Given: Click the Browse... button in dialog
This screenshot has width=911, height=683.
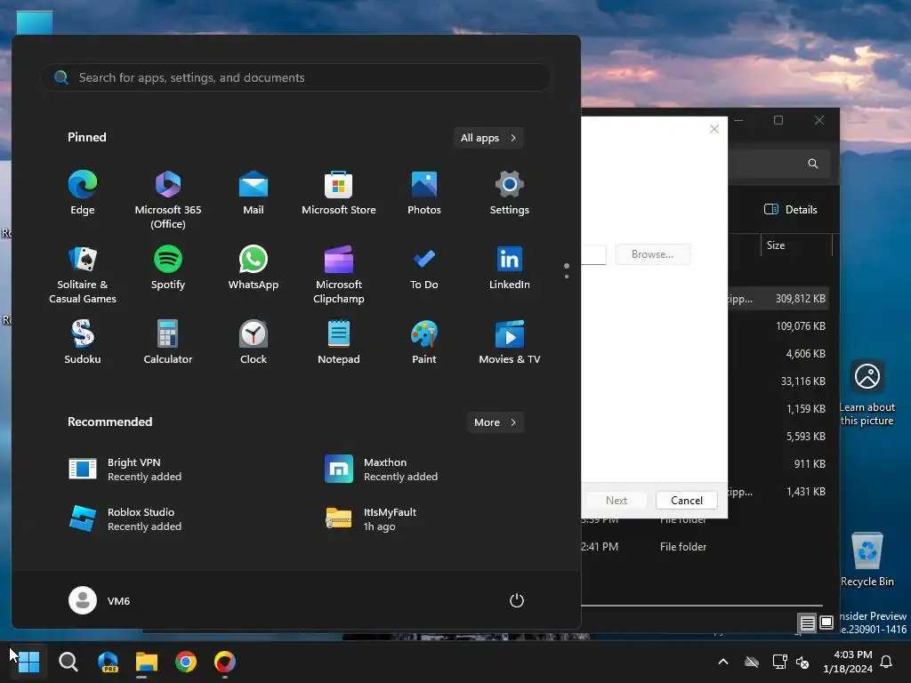Looking at the screenshot, I should click(x=652, y=254).
